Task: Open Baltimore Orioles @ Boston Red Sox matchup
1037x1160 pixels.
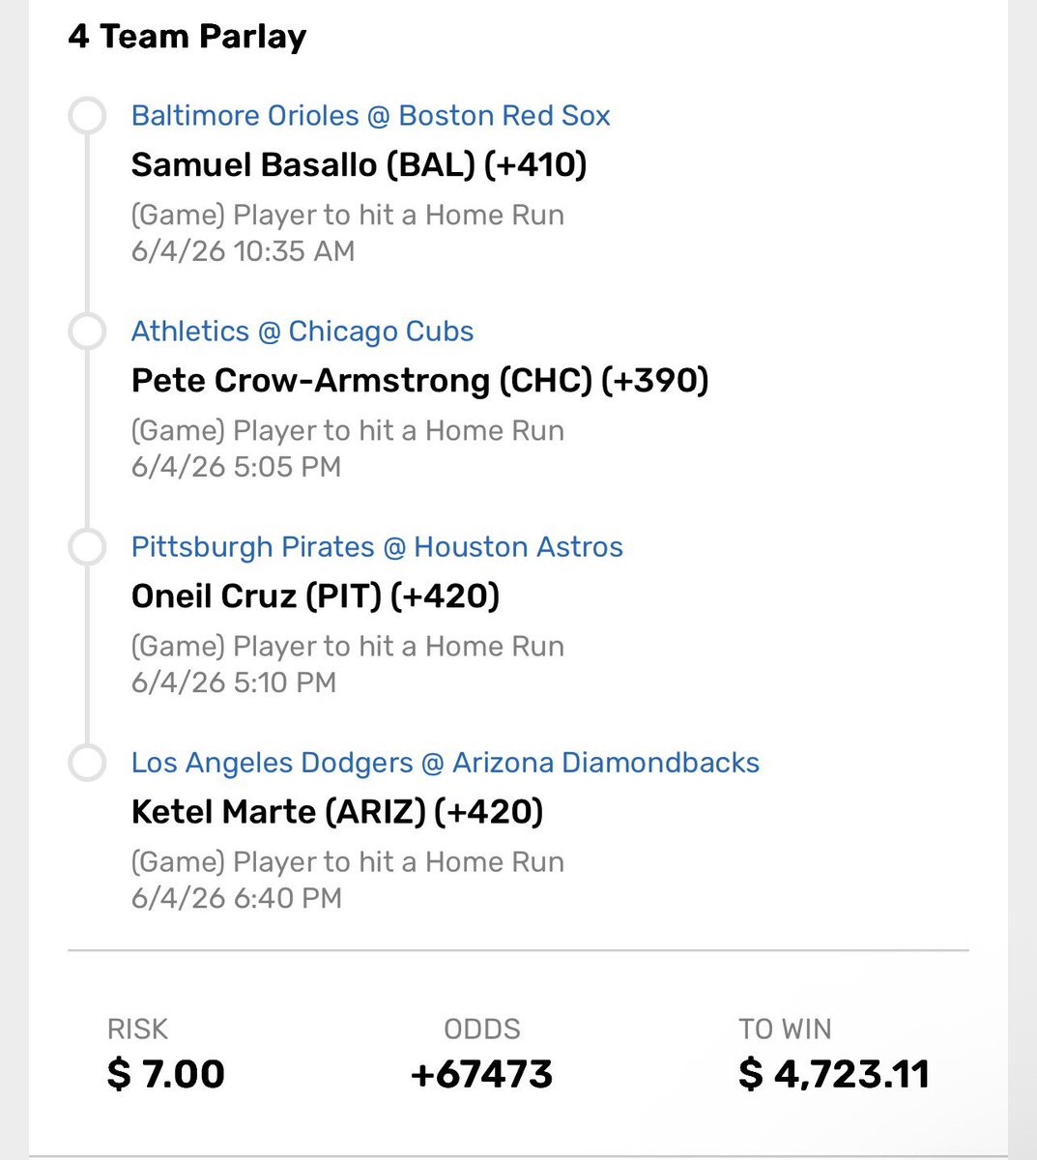Action: tap(371, 116)
